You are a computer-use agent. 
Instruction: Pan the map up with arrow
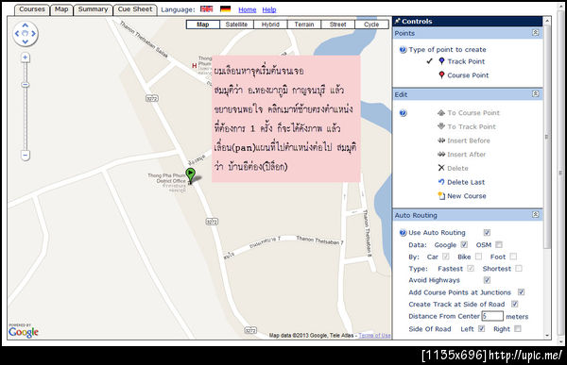coord(25,25)
